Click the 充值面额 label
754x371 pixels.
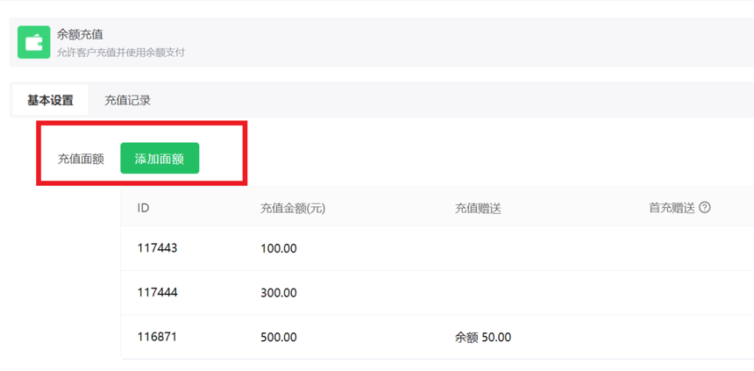81,160
